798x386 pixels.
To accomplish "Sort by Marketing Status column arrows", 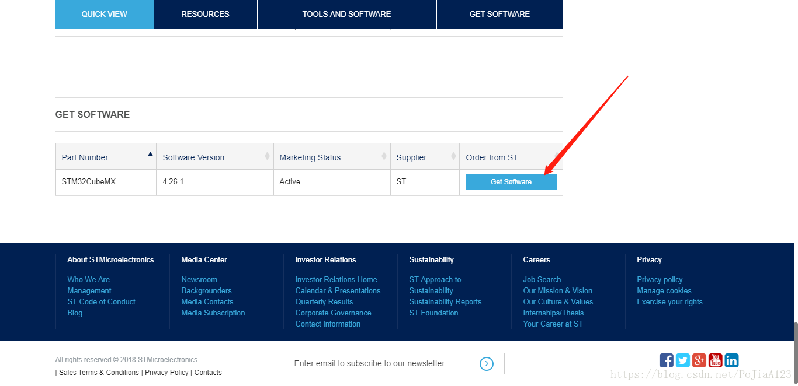I will pos(384,156).
